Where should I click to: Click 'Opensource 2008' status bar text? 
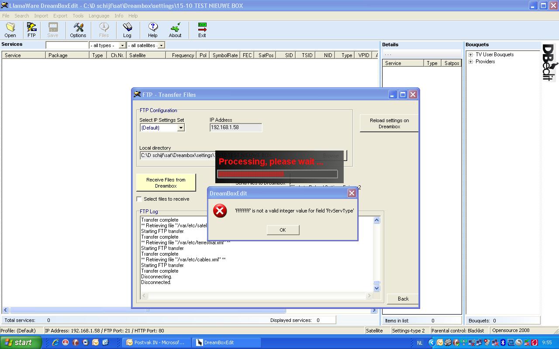(511, 331)
